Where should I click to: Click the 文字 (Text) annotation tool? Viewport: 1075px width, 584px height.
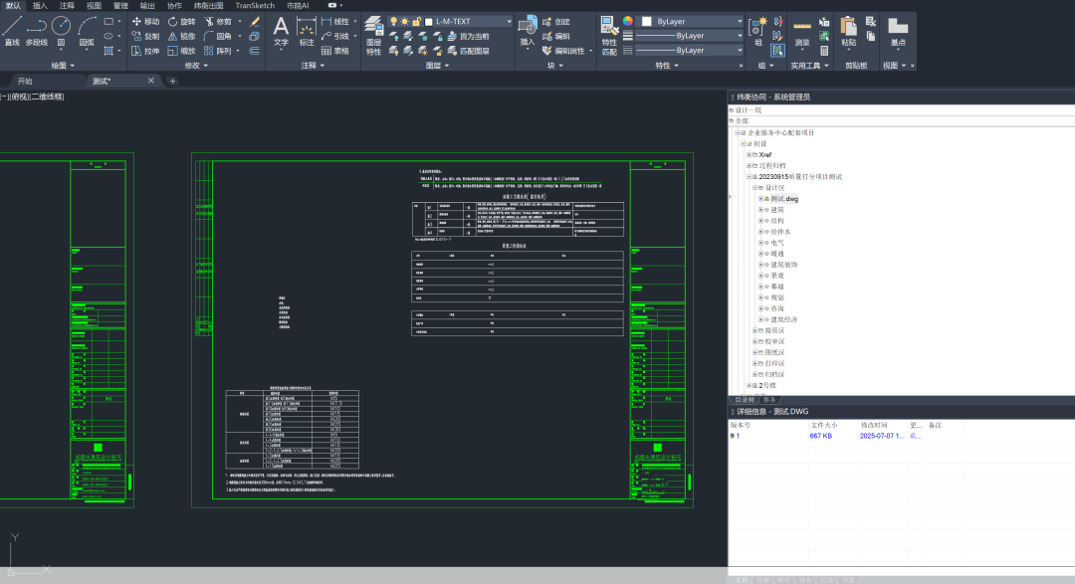[281, 30]
